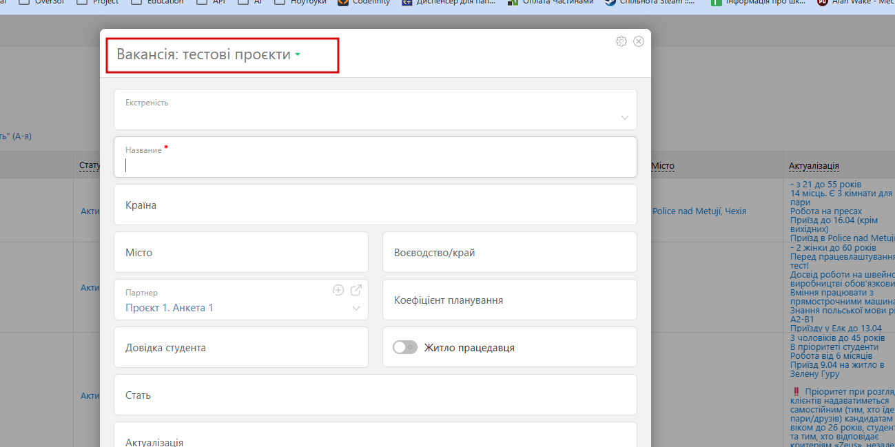Open the Спільнота Steam bookmark
This screenshot has width=895, height=447.
coord(650,3)
